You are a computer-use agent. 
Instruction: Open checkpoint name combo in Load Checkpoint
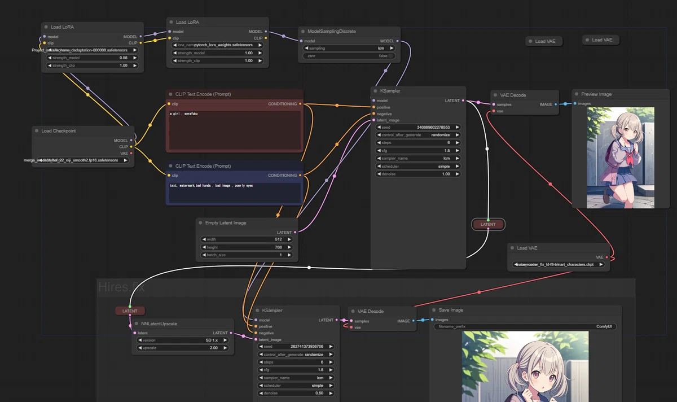pos(82,160)
